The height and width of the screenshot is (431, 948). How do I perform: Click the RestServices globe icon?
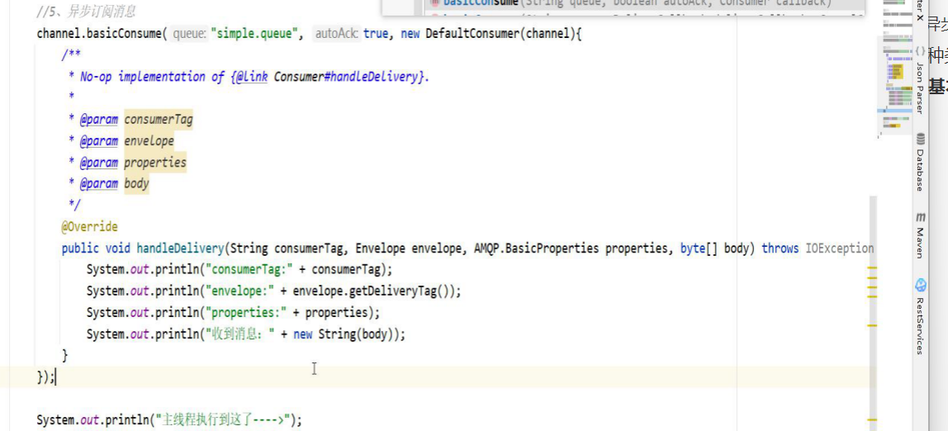(x=920, y=285)
